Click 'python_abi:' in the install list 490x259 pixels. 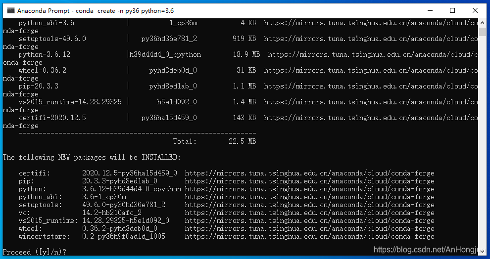pyautogui.click(x=40, y=197)
